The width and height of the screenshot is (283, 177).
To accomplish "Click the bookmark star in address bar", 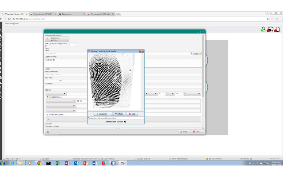I will [x=268, y=19].
